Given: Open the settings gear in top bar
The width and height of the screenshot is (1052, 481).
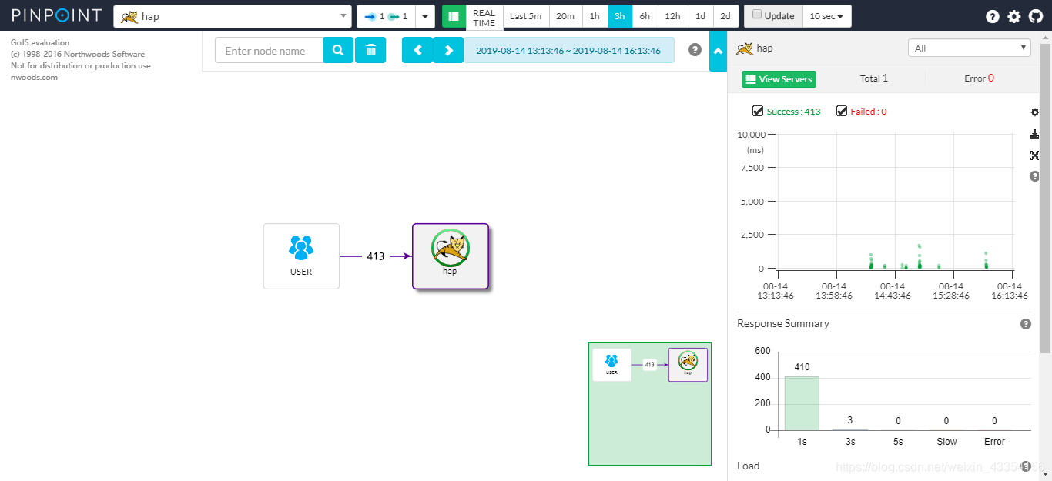Looking at the screenshot, I should click(1014, 16).
